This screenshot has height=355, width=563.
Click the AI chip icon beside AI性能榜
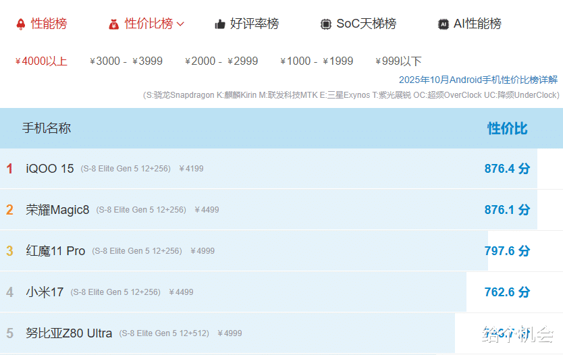coord(444,24)
